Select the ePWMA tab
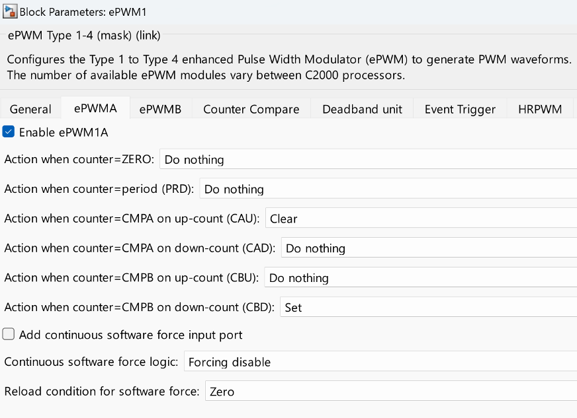Screen dimensions: 577x418 coord(95,109)
